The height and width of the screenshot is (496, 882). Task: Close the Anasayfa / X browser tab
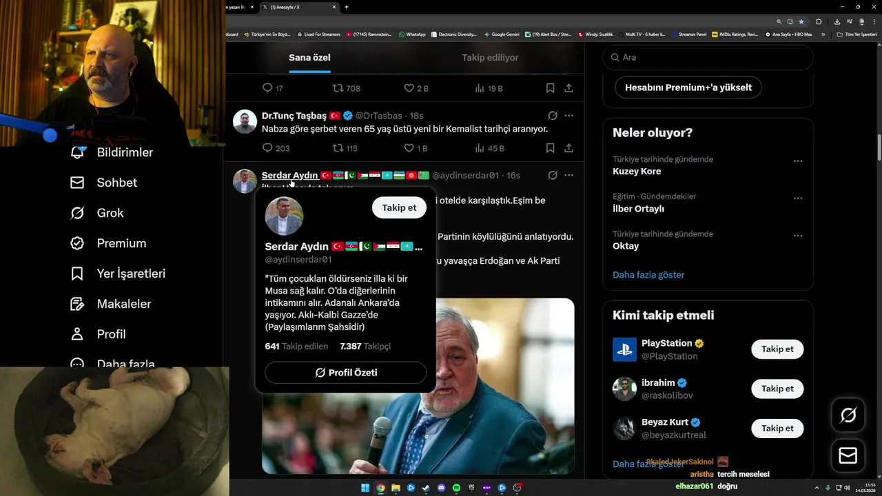pyautogui.click(x=334, y=7)
